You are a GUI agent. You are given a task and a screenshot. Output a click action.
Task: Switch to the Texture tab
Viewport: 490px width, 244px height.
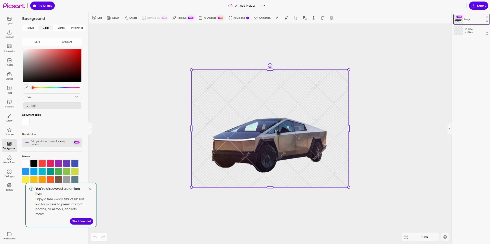30,28
